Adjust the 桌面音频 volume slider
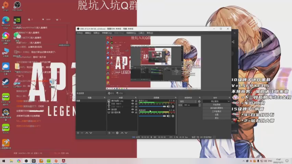The image size is (292, 164). point(152,116)
